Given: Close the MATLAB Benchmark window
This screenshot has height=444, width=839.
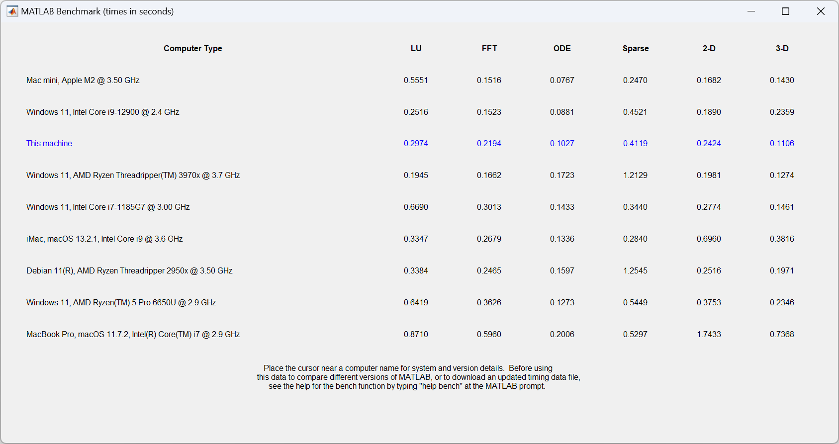Looking at the screenshot, I should pyautogui.click(x=821, y=11).
